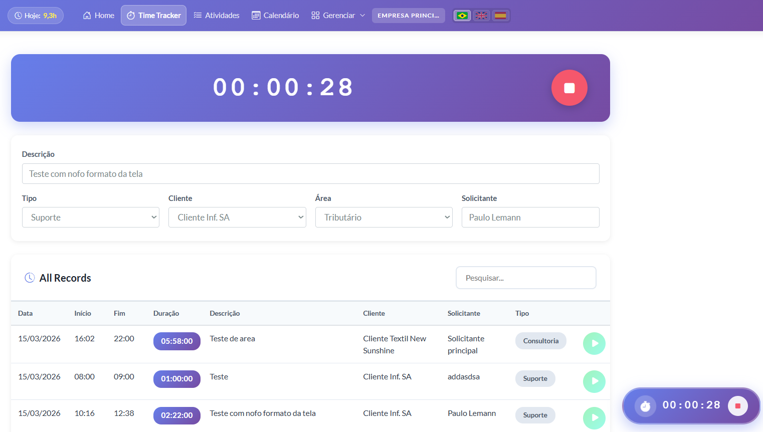763x432 pixels.
Task: Open the Área dropdown showing Tributário
Action: click(384, 217)
